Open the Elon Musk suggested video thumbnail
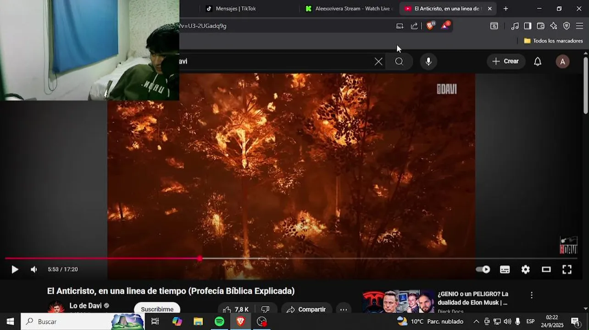The height and width of the screenshot is (330, 589). point(398,302)
